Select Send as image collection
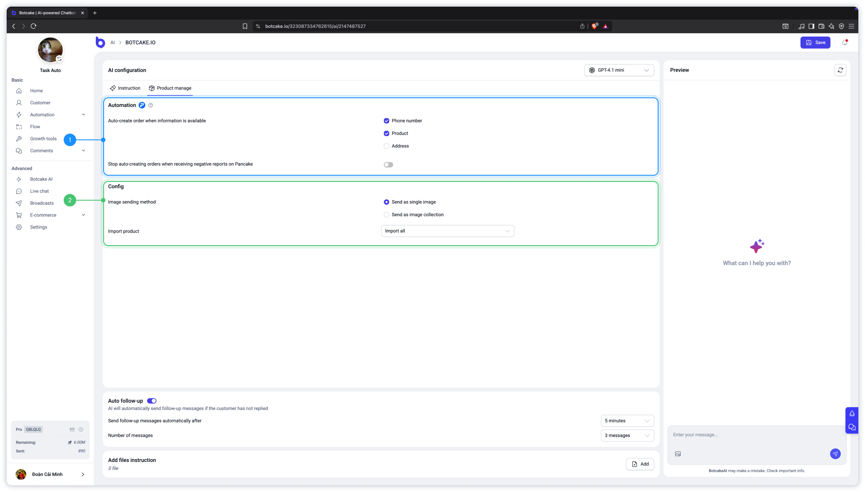Screen dimensions: 865x492 click(x=386, y=215)
